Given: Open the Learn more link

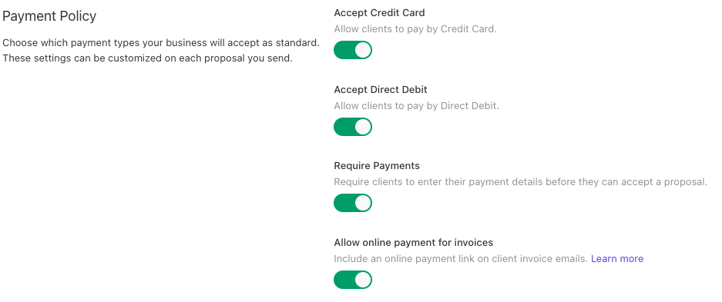Looking at the screenshot, I should click(617, 259).
